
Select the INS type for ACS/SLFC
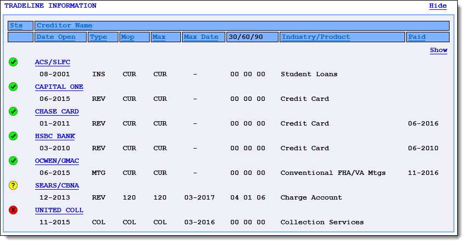pyautogui.click(x=98, y=74)
